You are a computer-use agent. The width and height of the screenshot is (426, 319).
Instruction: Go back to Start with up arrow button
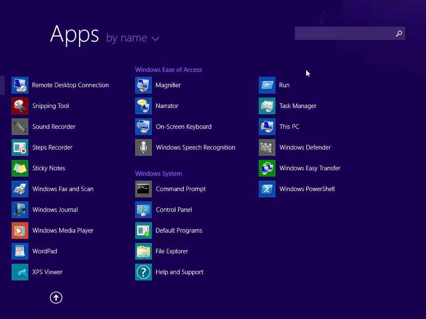(56, 297)
